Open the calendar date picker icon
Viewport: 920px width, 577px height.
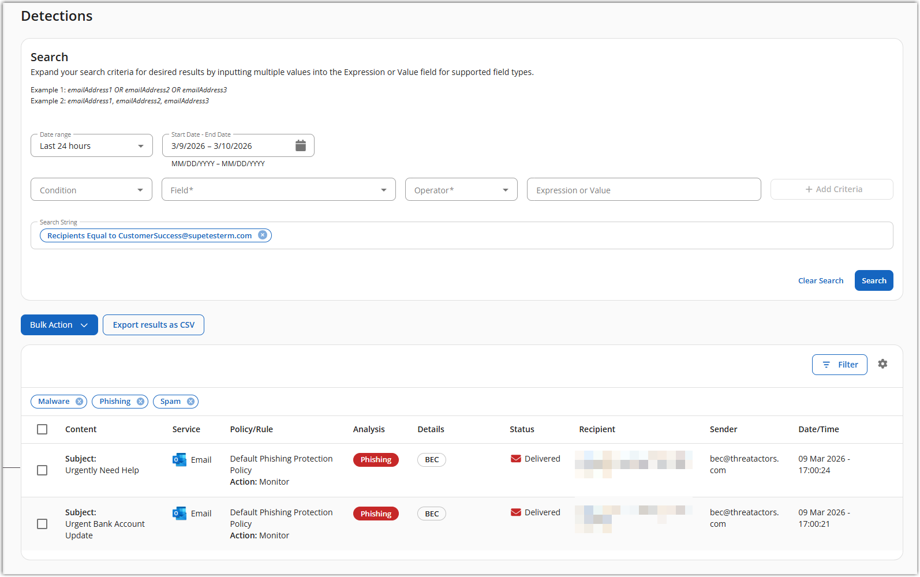300,145
